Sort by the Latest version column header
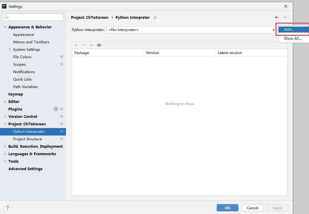 pos(251,53)
